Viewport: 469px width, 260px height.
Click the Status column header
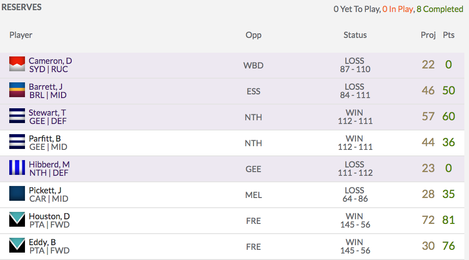355,35
